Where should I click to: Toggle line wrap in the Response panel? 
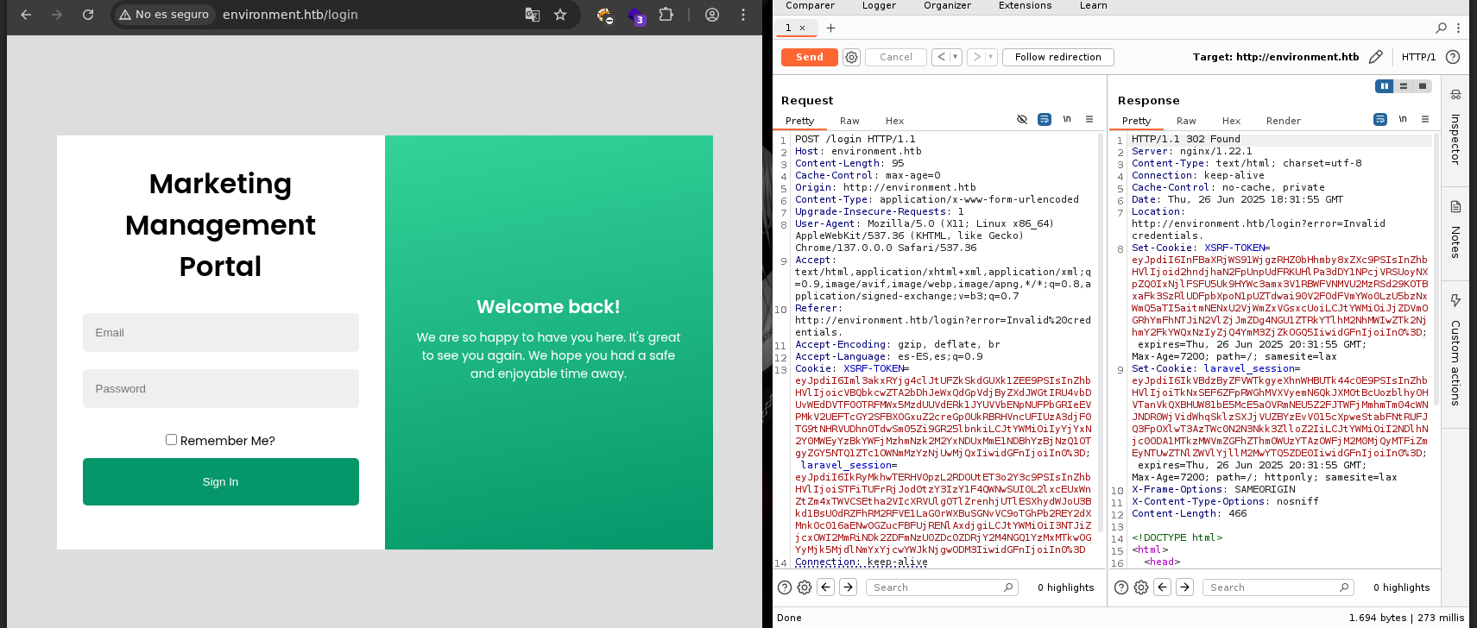click(1380, 119)
